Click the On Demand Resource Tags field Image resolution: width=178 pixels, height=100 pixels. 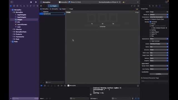(155, 81)
